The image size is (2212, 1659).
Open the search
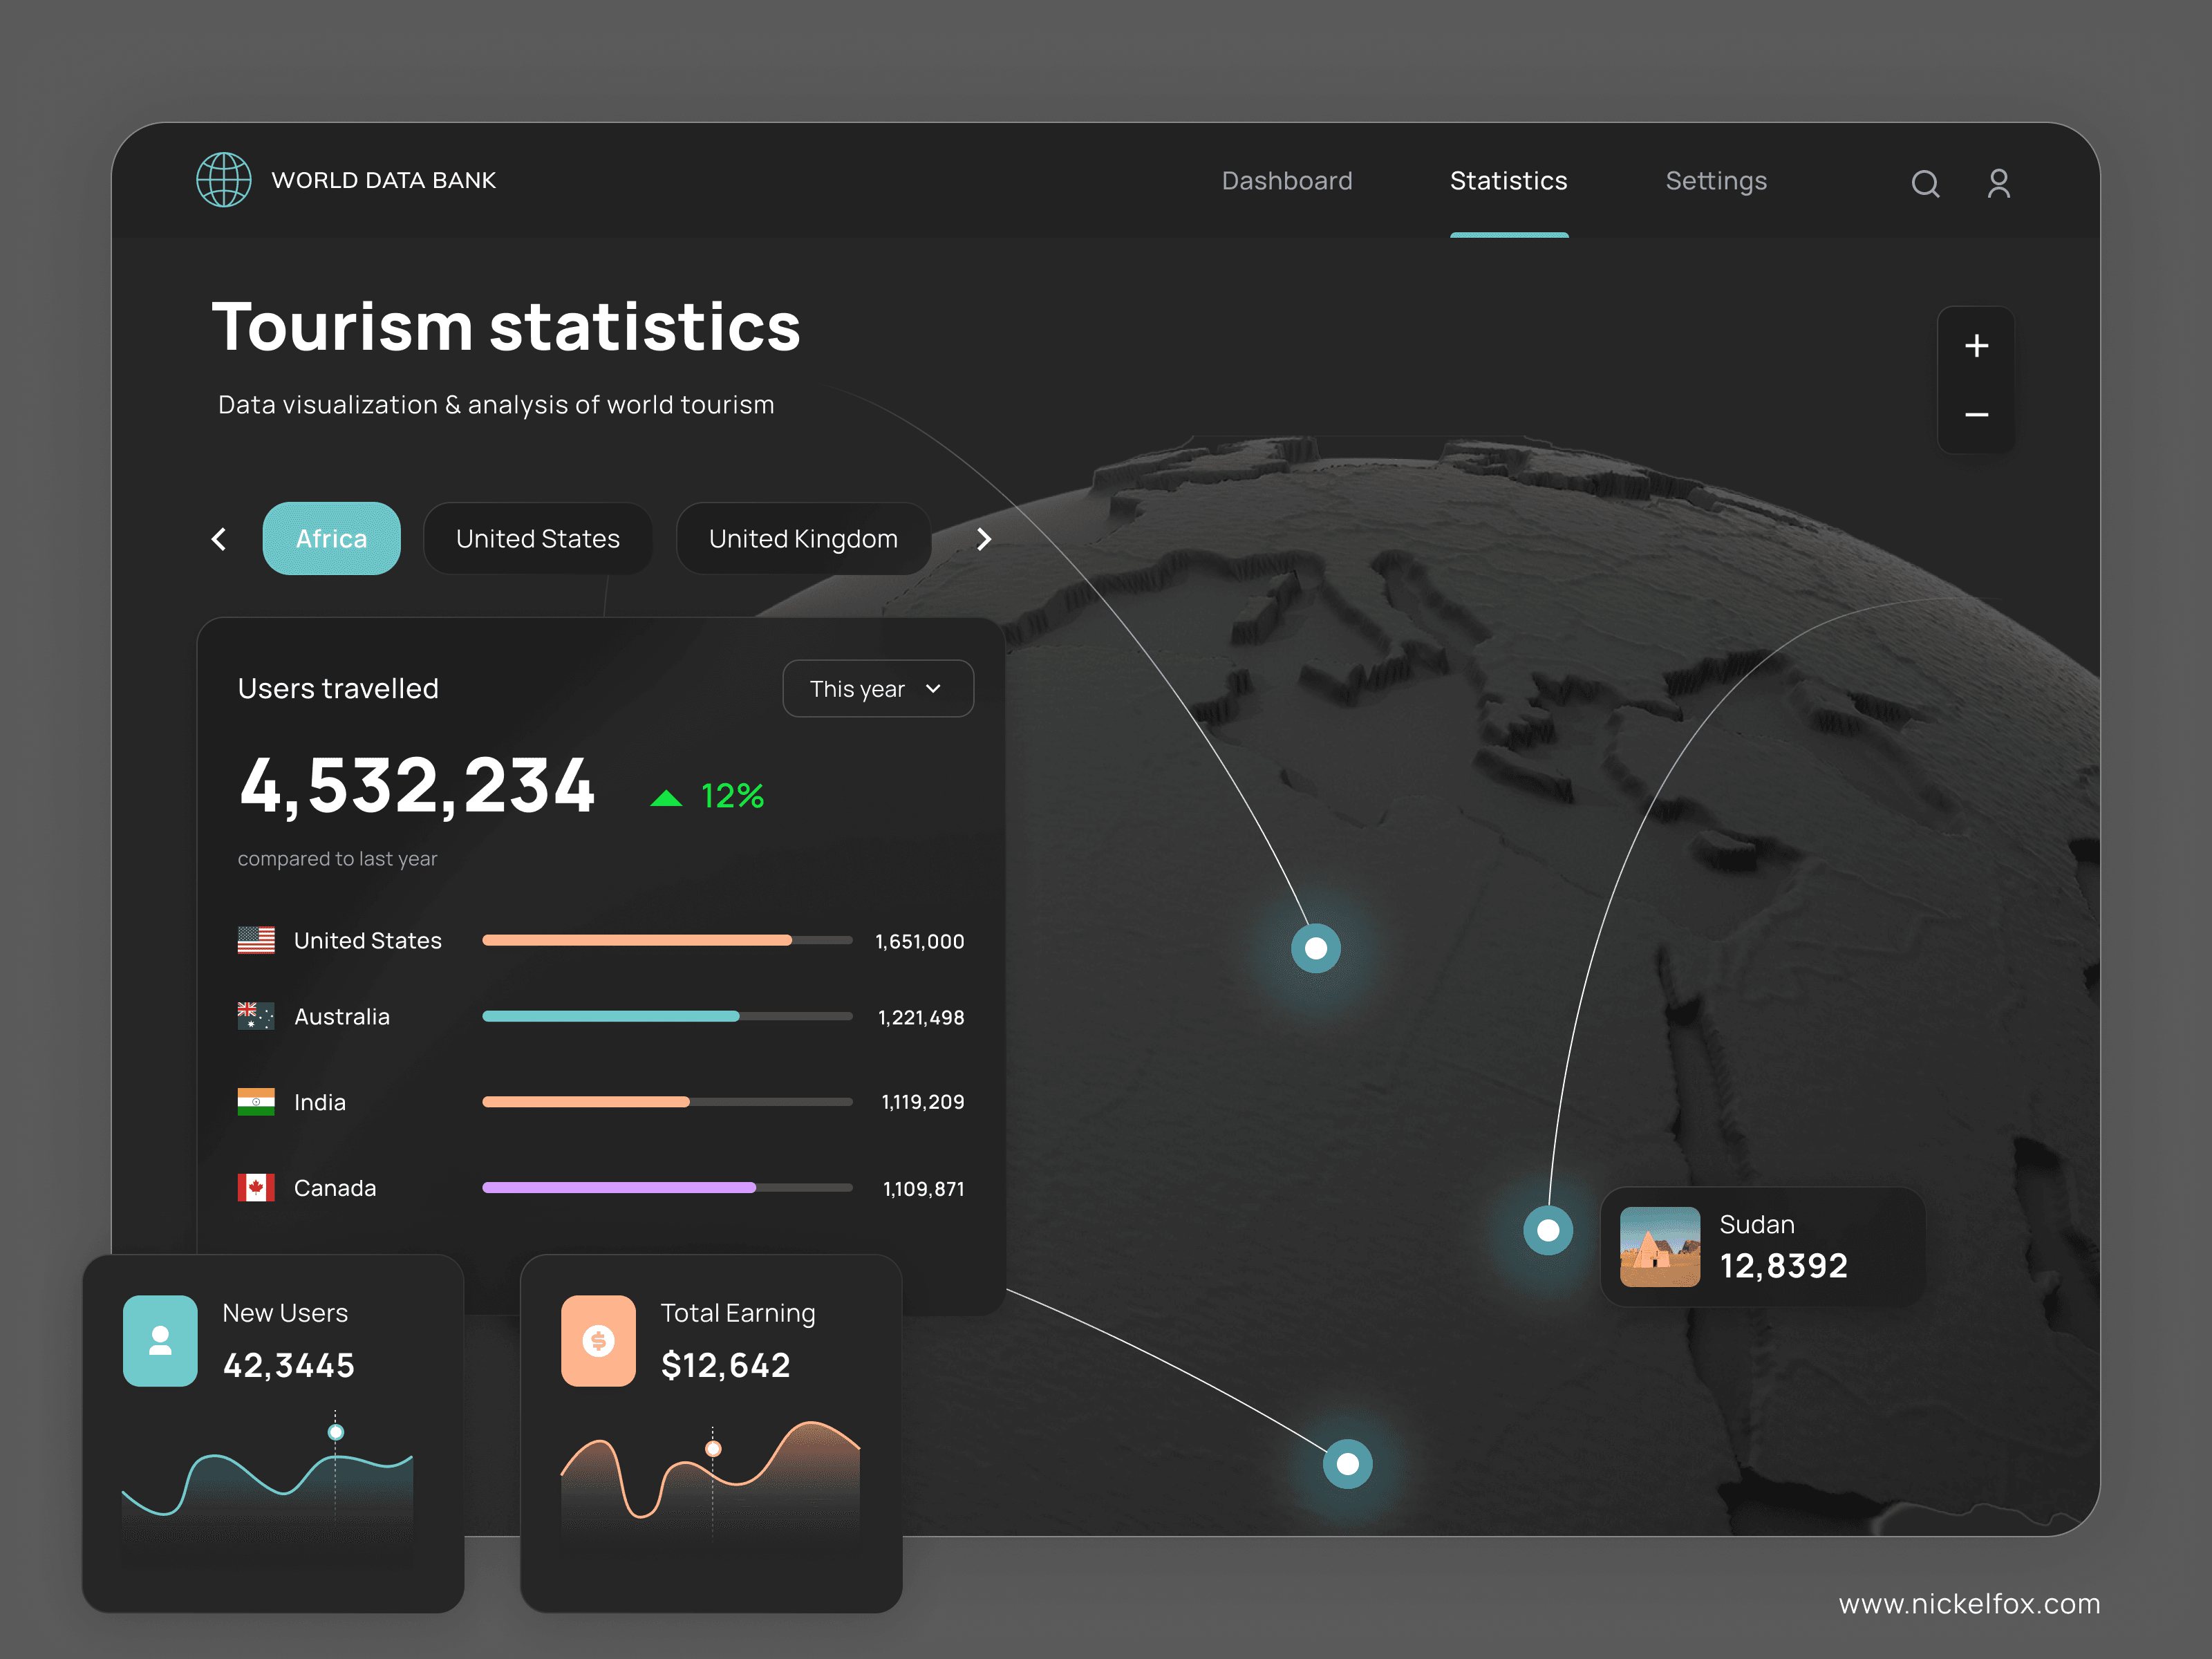[x=1925, y=183]
